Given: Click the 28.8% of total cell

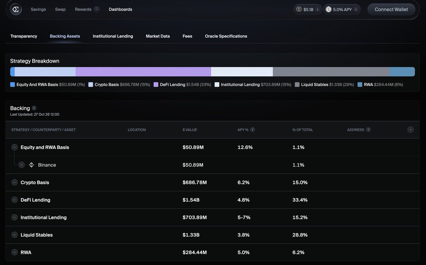Looking at the screenshot, I should pos(300,235).
